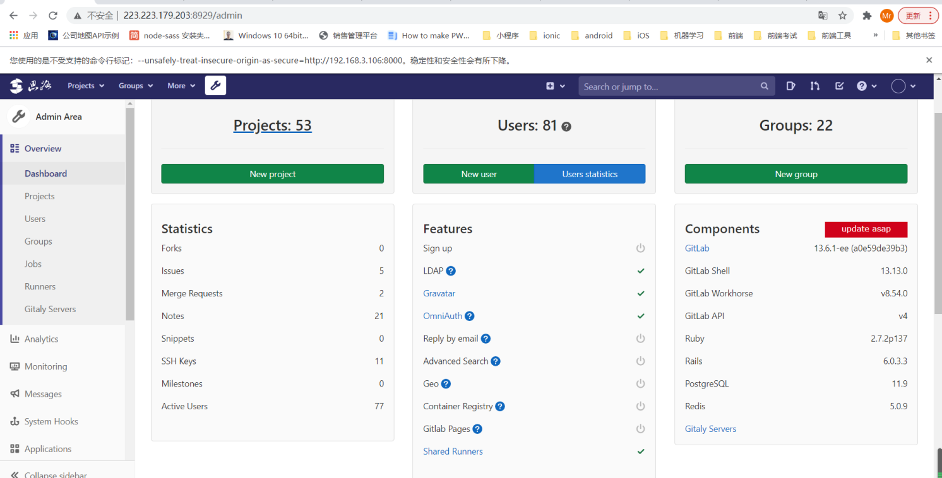The height and width of the screenshot is (478, 942).
Task: Open the user avatar dropdown menu
Action: point(903,86)
